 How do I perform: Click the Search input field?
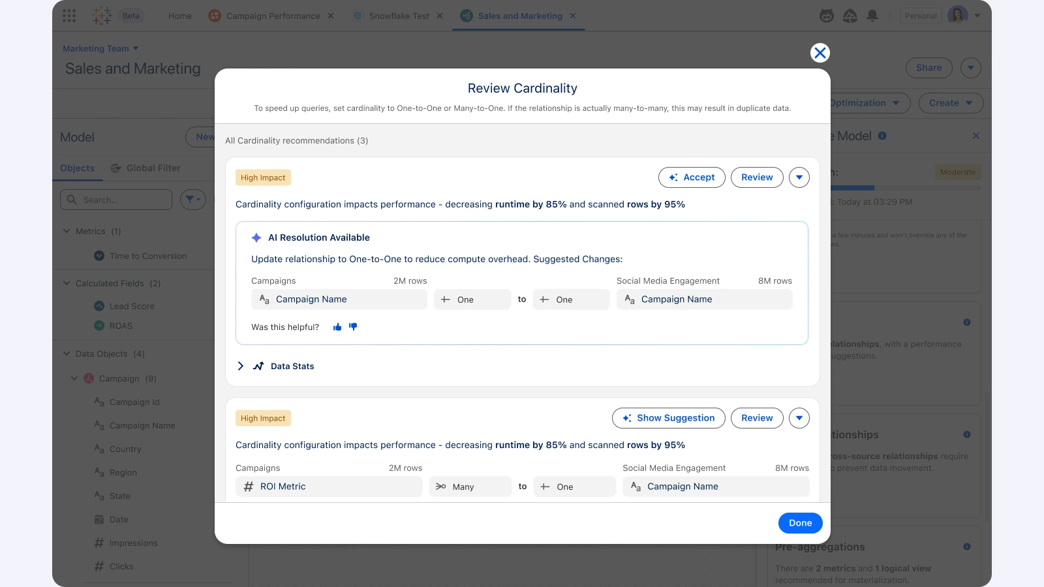pyautogui.click(x=116, y=200)
